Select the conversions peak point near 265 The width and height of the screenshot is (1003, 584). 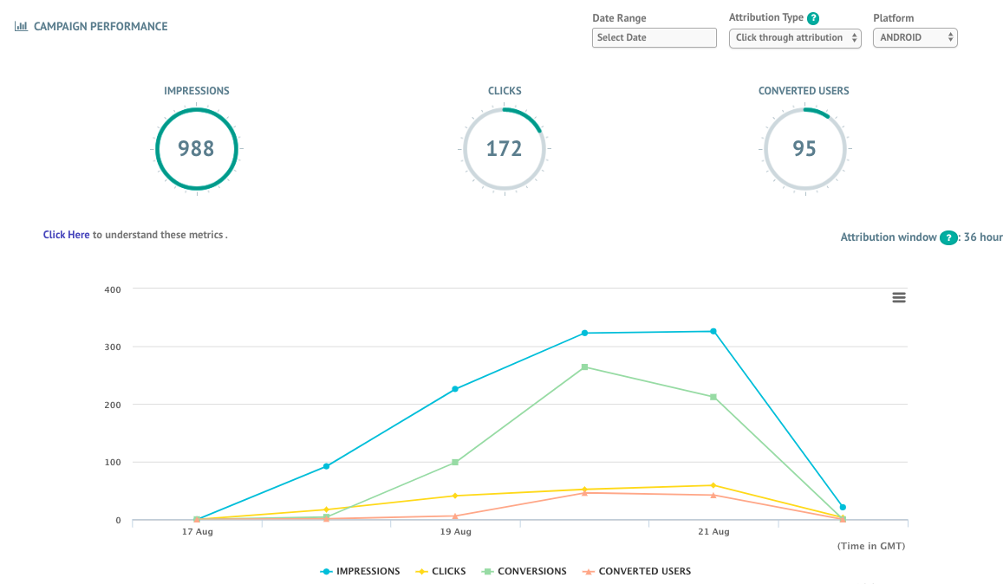[x=584, y=367]
